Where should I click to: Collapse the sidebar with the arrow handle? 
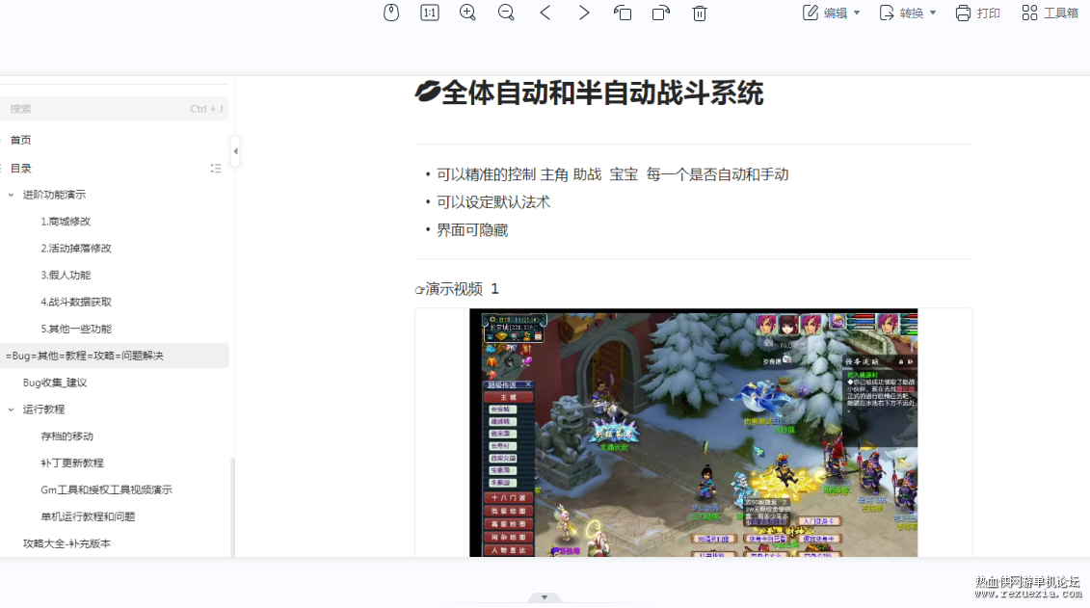click(236, 150)
